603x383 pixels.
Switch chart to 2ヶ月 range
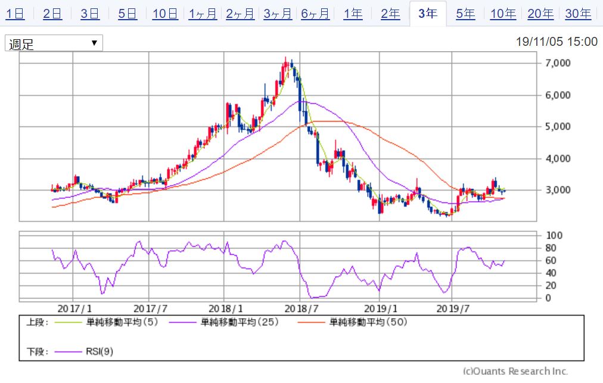[x=240, y=14]
